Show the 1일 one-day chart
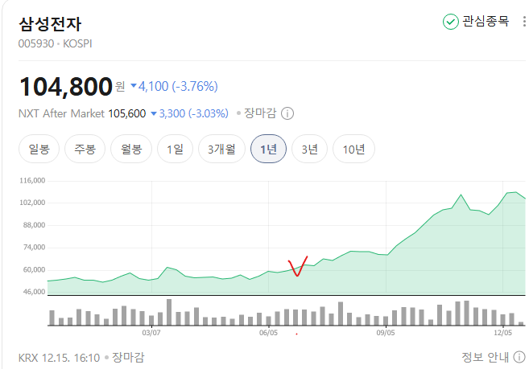529x369 pixels. pos(176,149)
